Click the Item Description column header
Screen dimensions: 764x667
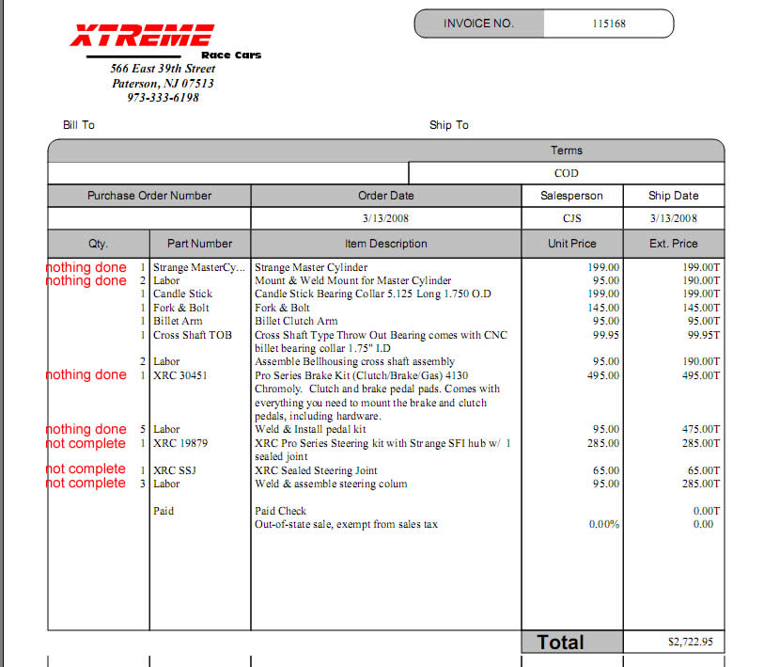click(x=385, y=244)
